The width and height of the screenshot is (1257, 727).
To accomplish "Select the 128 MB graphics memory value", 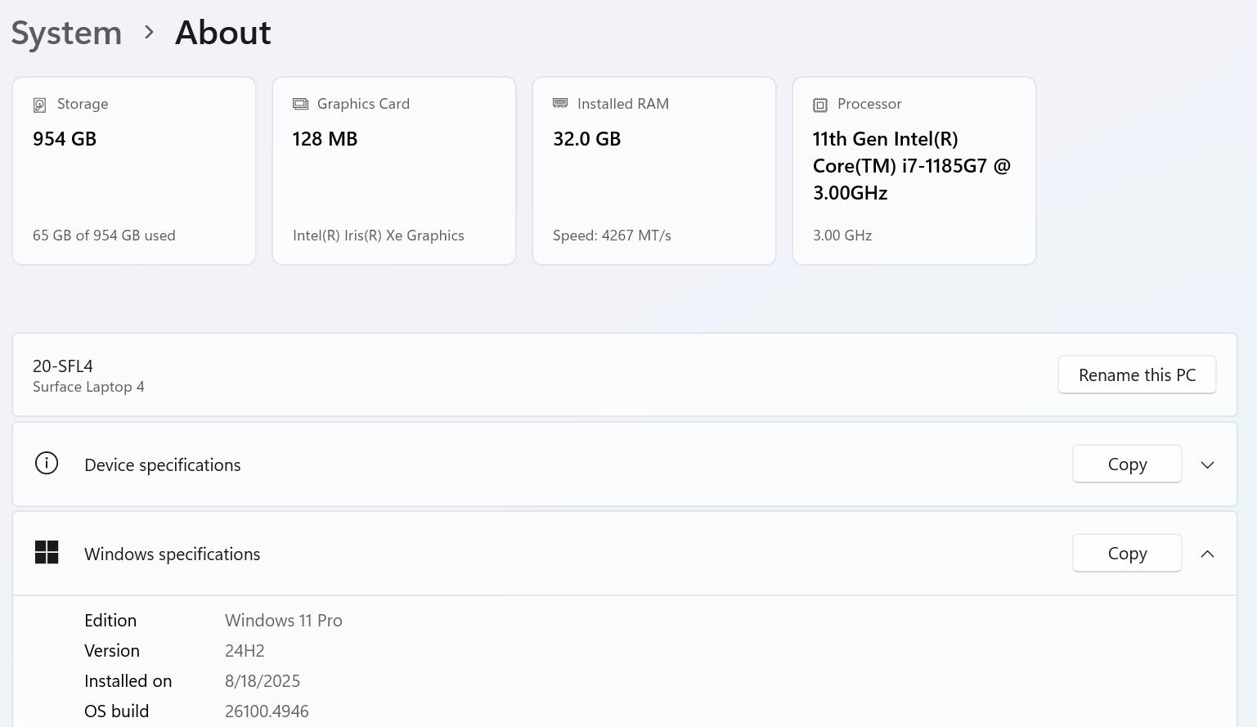I will (x=325, y=139).
